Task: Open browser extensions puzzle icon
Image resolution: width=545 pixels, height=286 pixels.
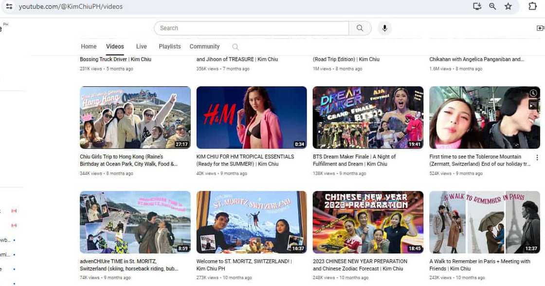Action: click(x=532, y=6)
